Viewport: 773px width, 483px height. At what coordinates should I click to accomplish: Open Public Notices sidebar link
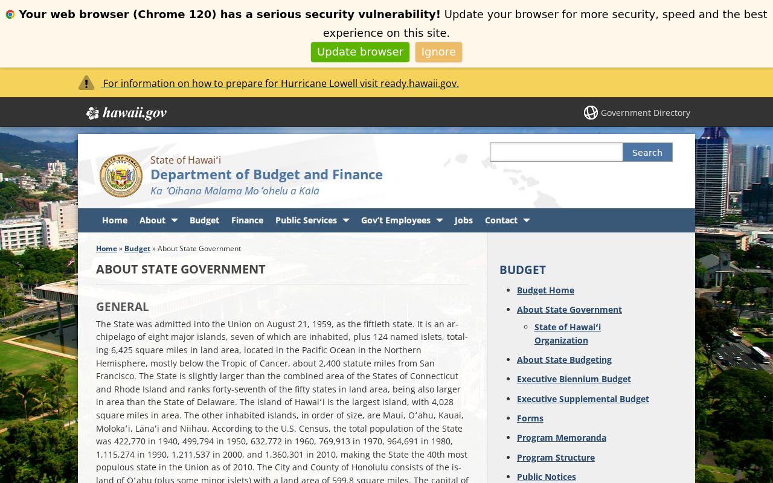[x=547, y=477]
